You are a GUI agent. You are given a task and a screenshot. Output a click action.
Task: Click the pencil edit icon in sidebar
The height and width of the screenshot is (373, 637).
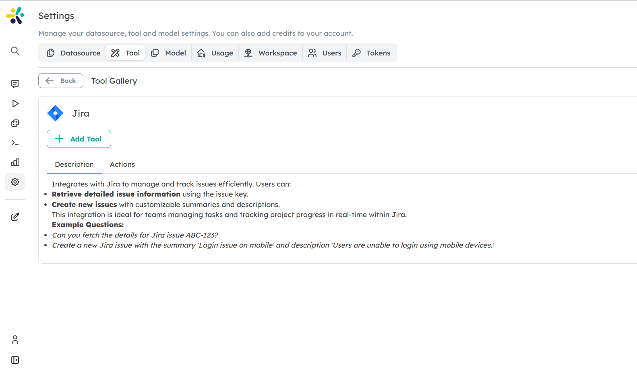[15, 217]
